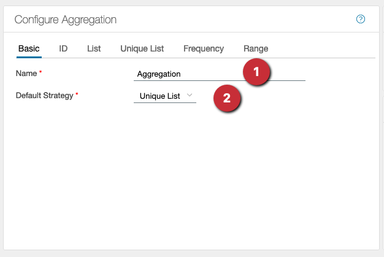Image resolution: width=384 pixels, height=257 pixels.
Task: Click the red callout marker numbered 1
Action: [256, 72]
